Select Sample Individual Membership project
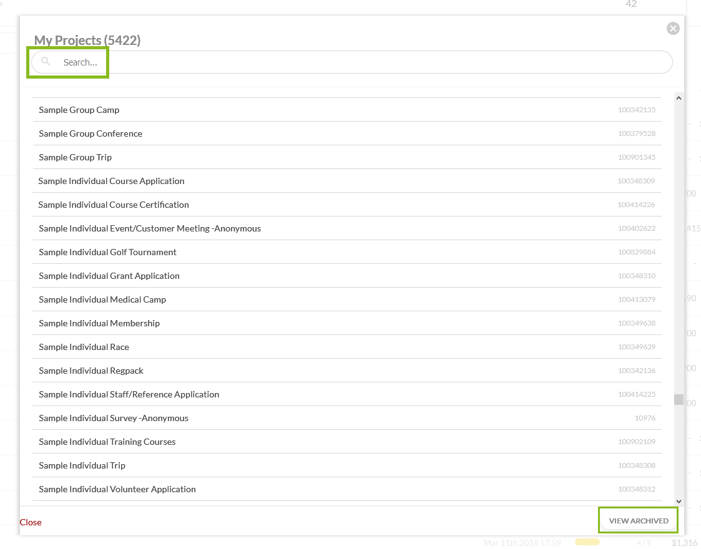701x549 pixels. (x=99, y=323)
